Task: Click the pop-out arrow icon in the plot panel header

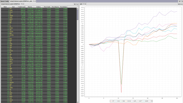Action: tap(181, 4)
